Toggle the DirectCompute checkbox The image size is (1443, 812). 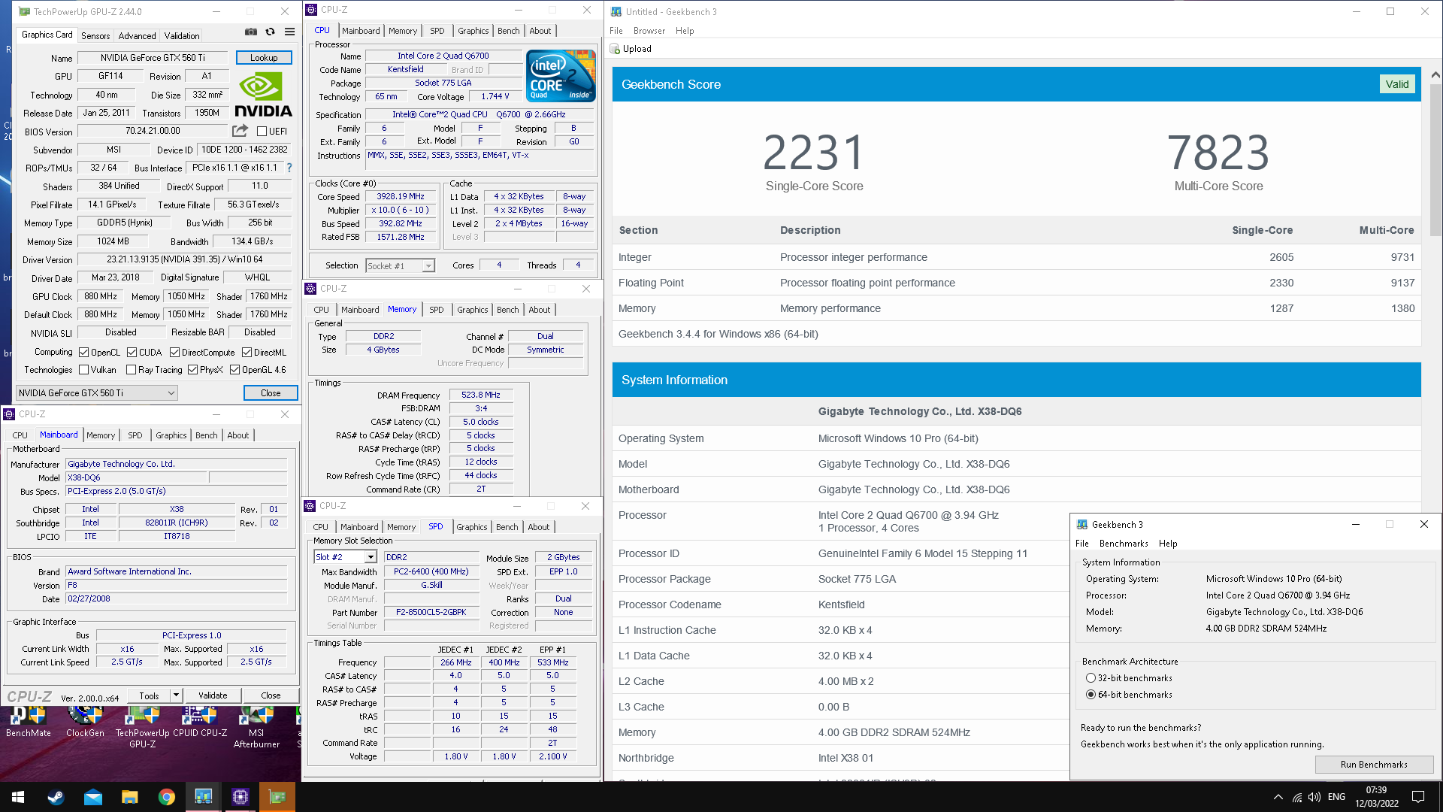(x=174, y=353)
